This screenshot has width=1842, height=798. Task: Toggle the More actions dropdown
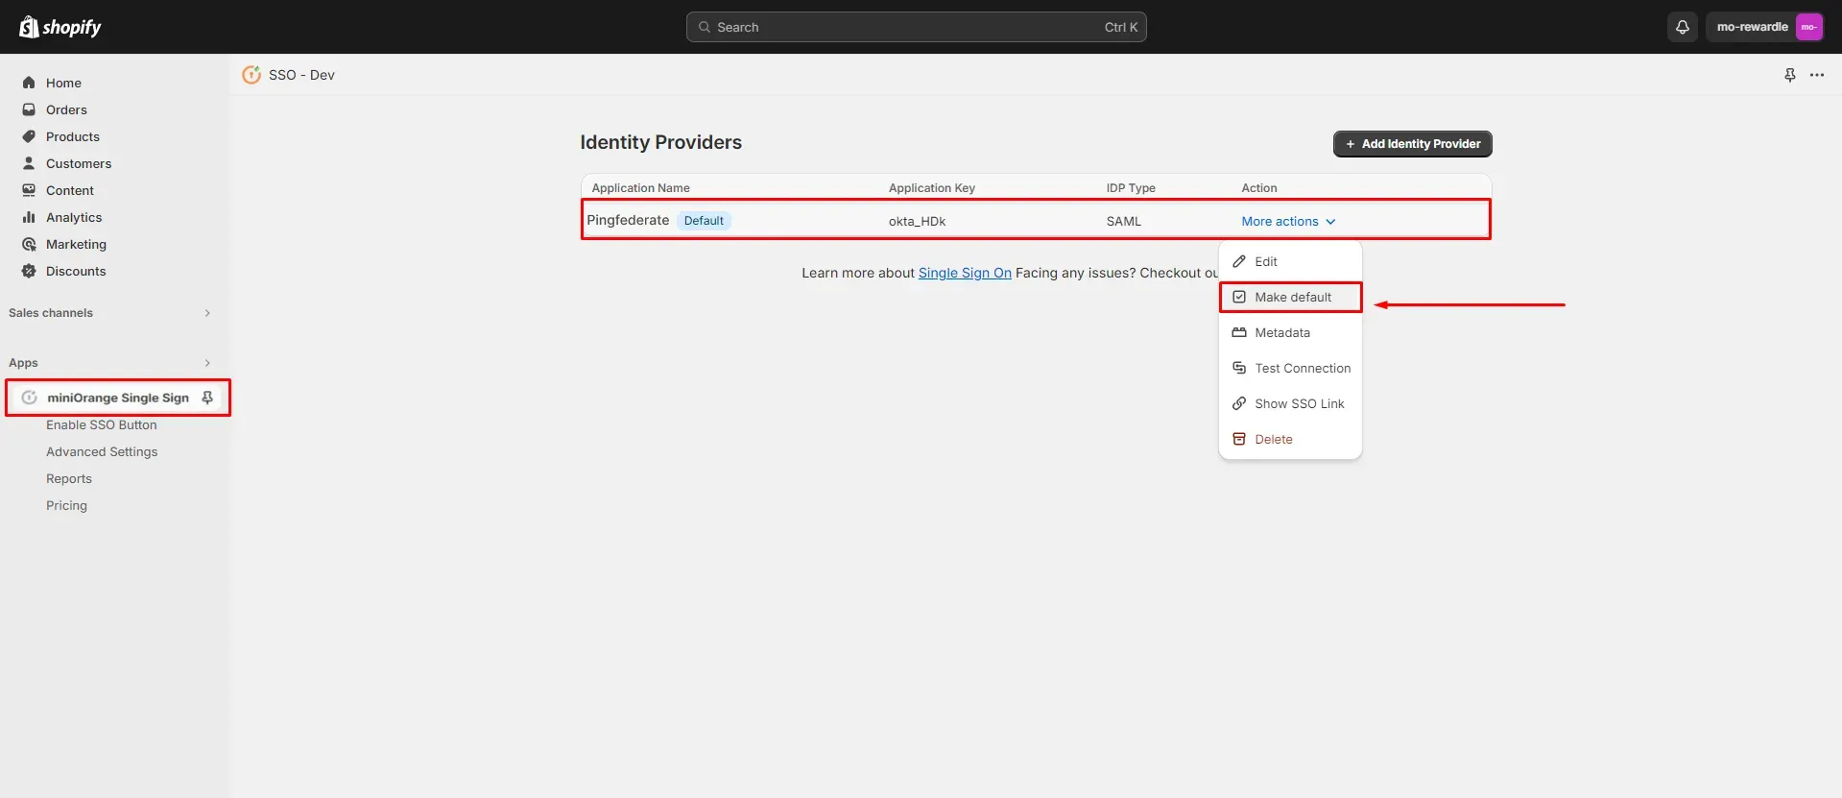coord(1288,221)
